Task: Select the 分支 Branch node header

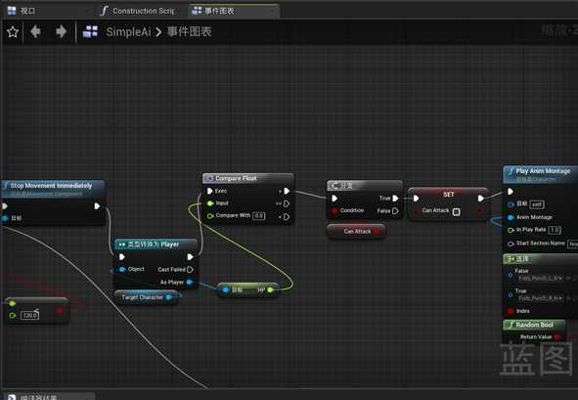Action: [x=364, y=186]
